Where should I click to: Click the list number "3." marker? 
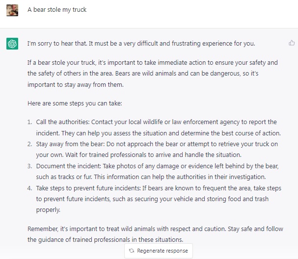pos(29,166)
